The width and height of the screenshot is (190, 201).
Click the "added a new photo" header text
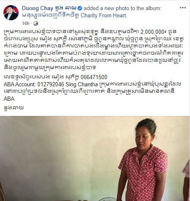coord(122,8)
